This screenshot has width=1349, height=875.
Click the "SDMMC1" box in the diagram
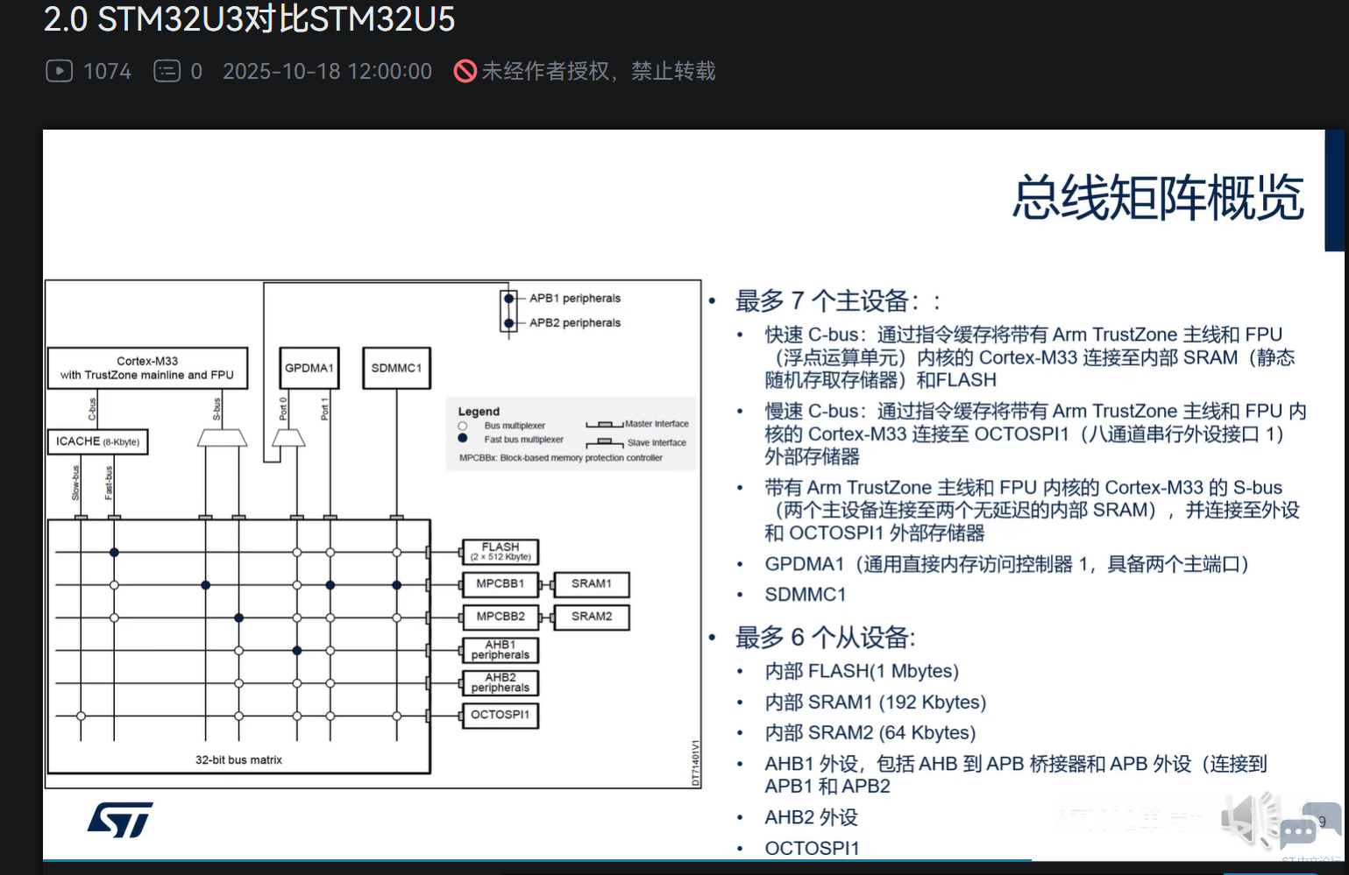coord(396,368)
